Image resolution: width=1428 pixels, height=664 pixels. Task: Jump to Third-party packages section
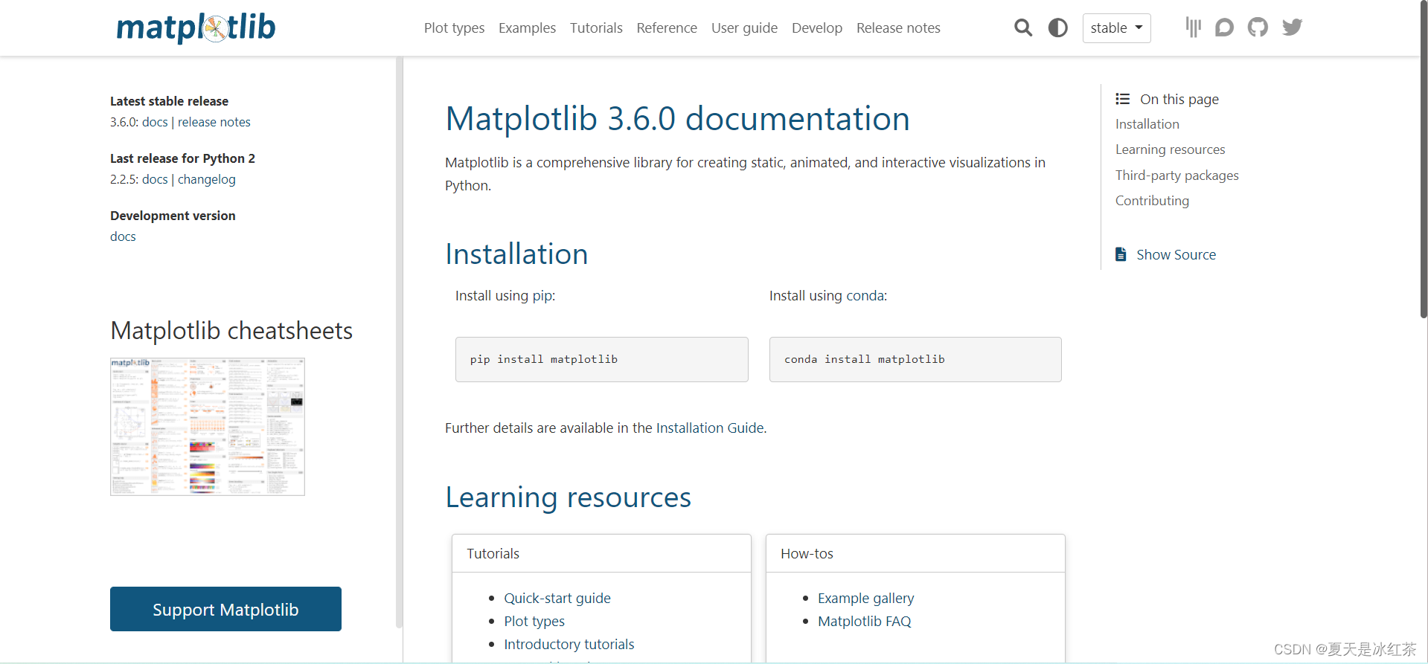[x=1176, y=175]
